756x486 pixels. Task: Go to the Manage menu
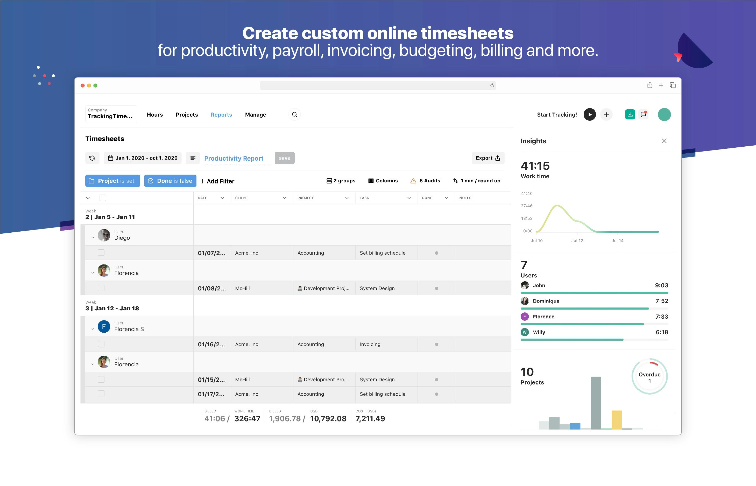click(x=255, y=115)
